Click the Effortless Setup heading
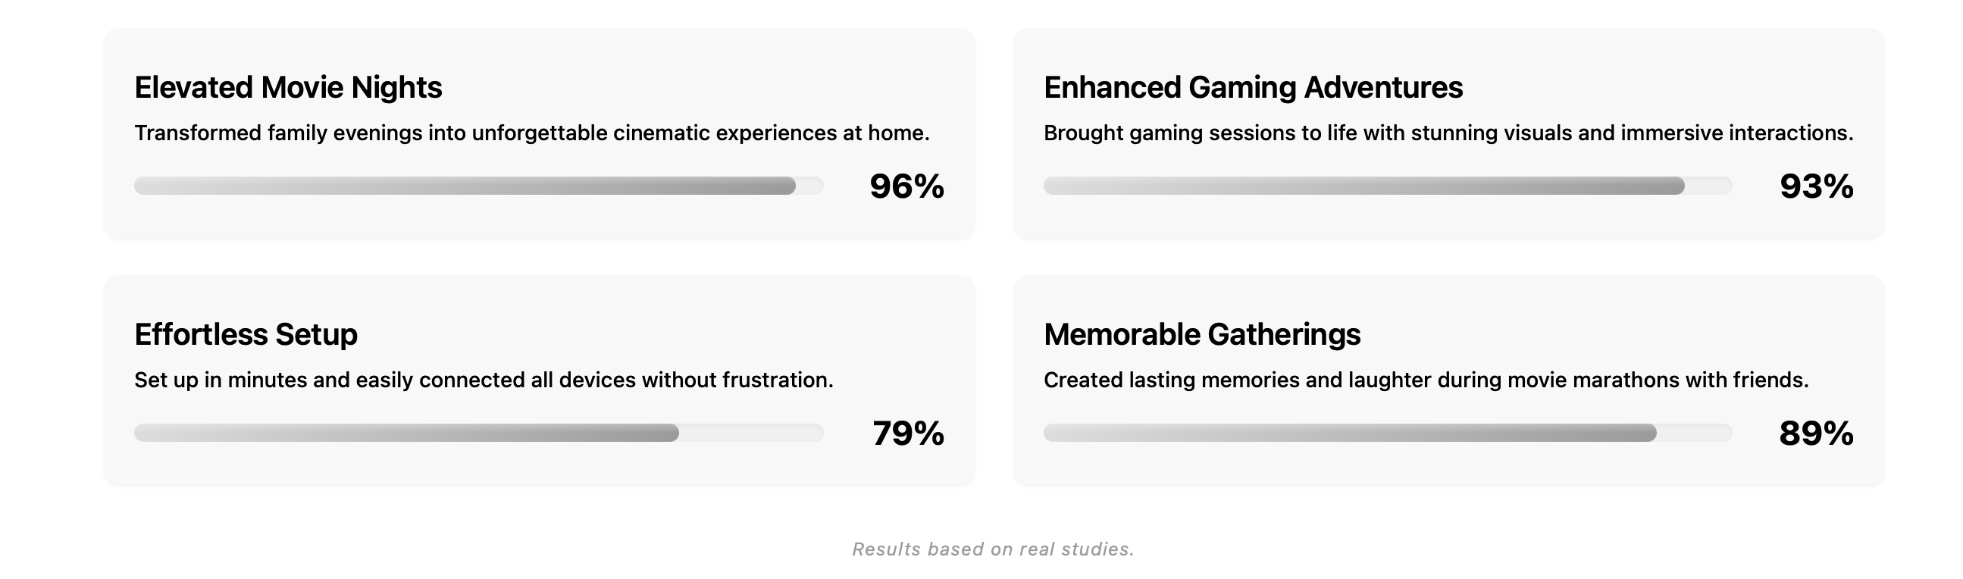Screen dimensions: 1963x579 246,334
